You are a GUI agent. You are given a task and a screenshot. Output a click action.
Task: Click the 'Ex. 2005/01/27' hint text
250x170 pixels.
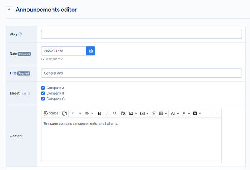click(52, 59)
